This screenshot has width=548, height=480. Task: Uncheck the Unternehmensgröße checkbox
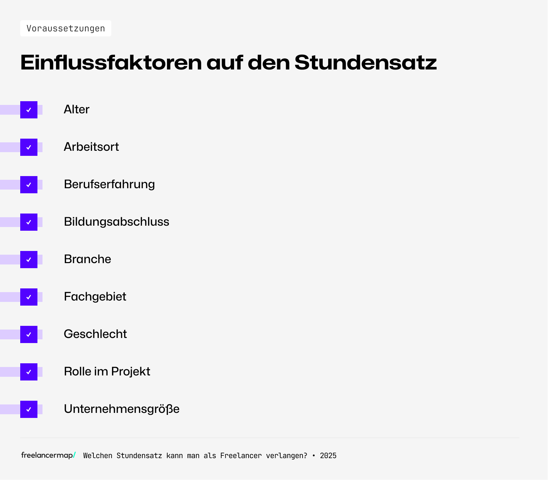coord(29,410)
